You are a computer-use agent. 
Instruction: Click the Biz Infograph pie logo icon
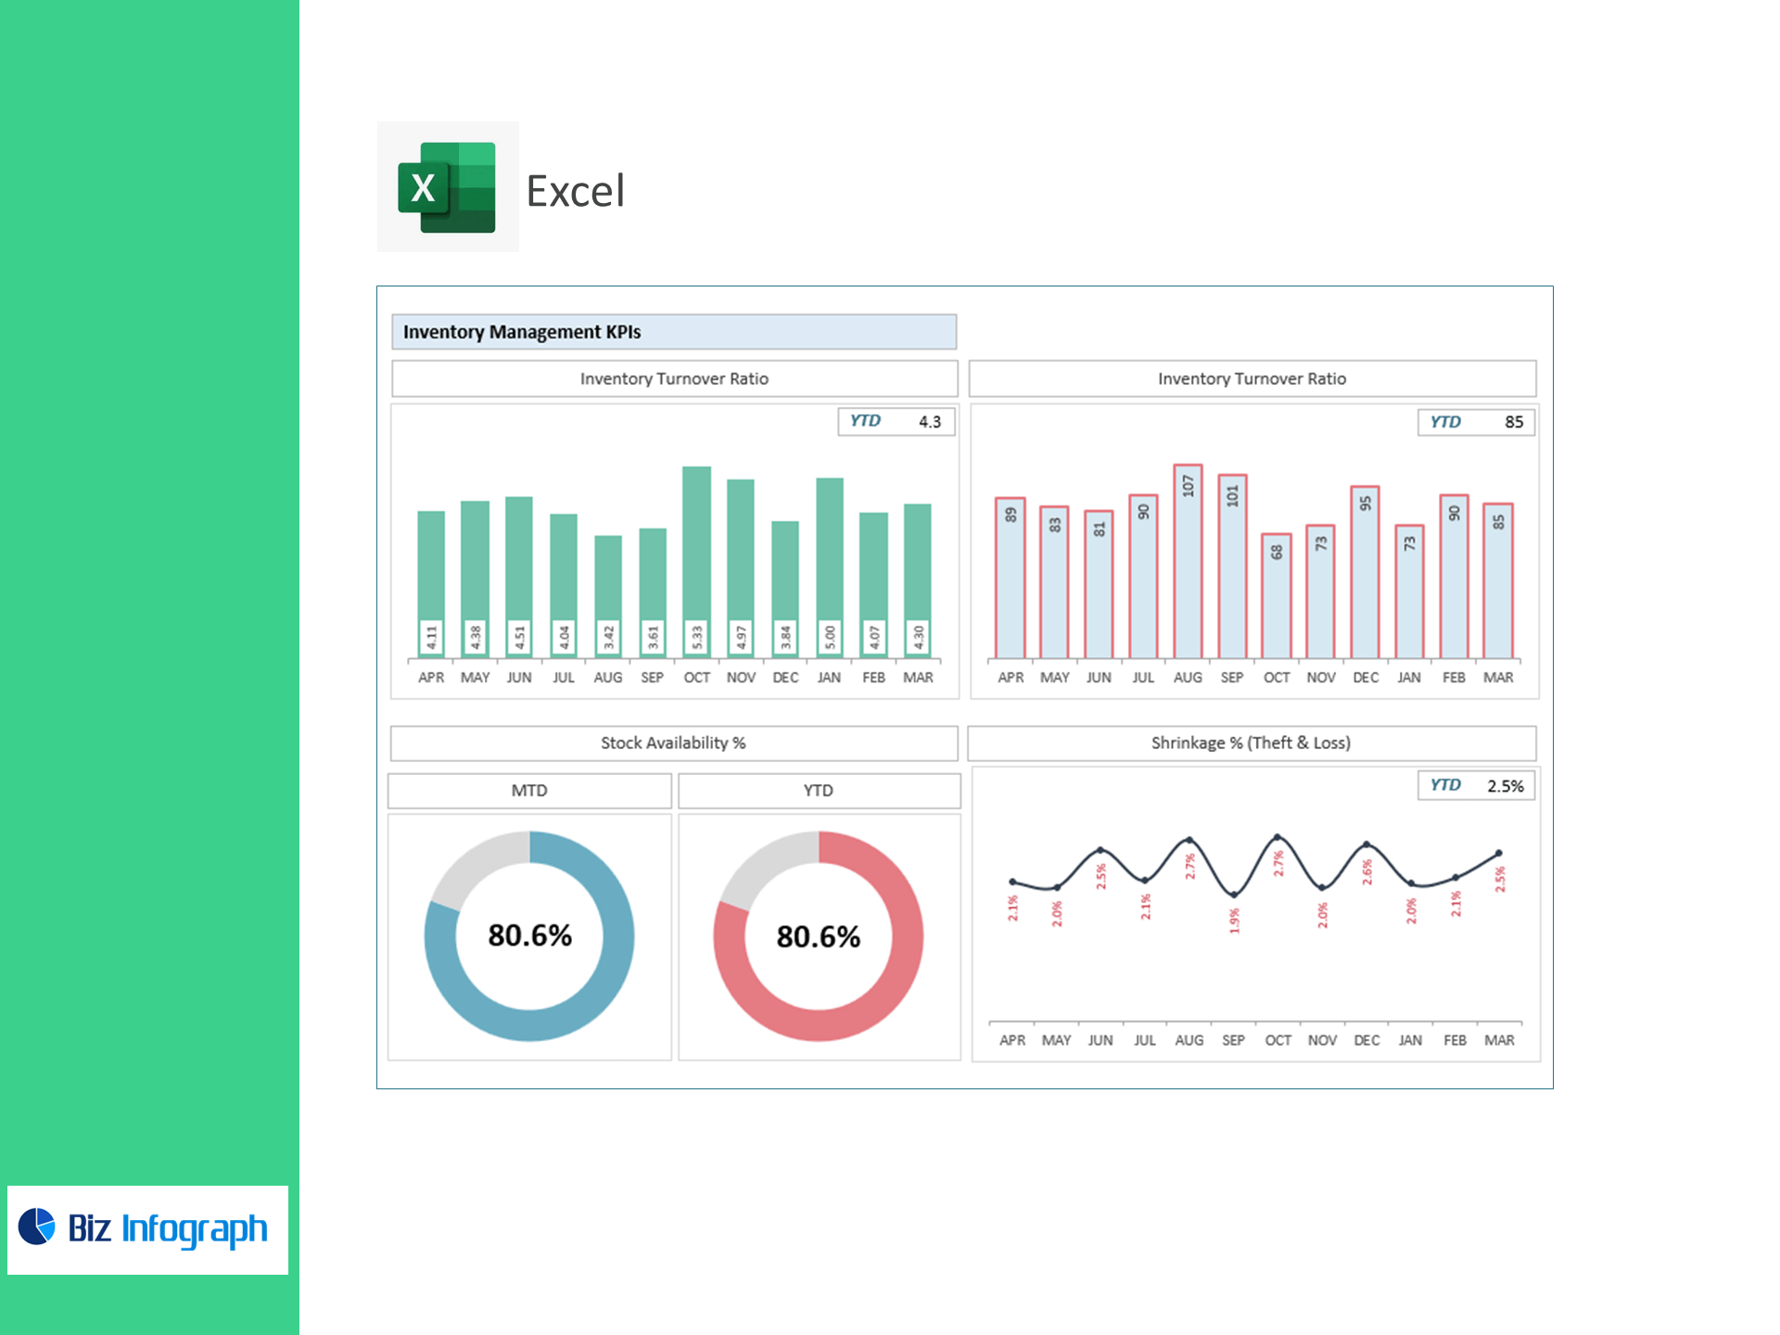pyautogui.click(x=37, y=1227)
